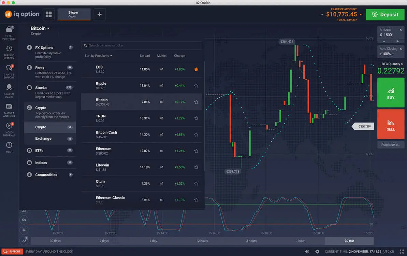Click the green BUY button
The height and width of the screenshot is (256, 407).
[391, 93]
